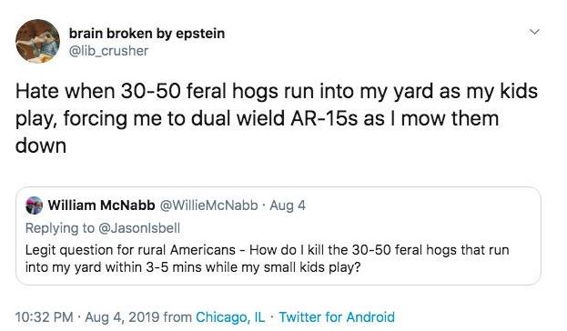Click the quoted tweet's Aug 4 date
The height and width of the screenshot is (331, 567).
(288, 206)
